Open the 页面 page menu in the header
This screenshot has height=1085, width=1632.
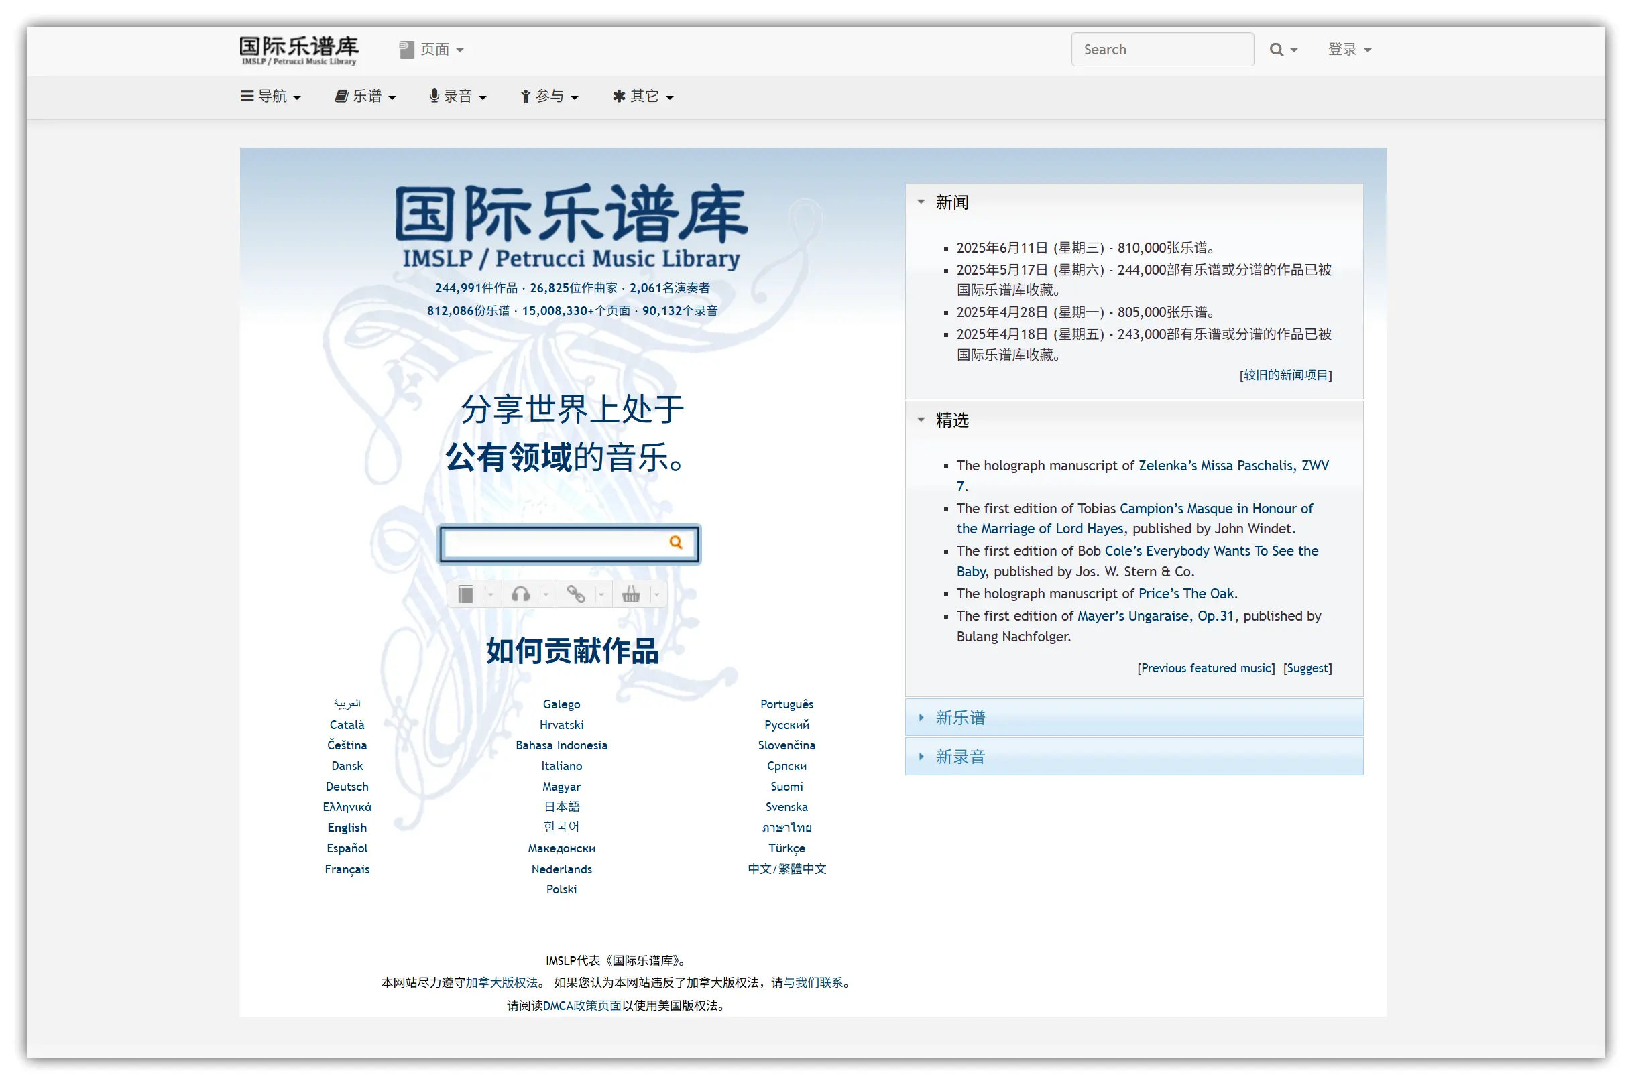(x=431, y=50)
